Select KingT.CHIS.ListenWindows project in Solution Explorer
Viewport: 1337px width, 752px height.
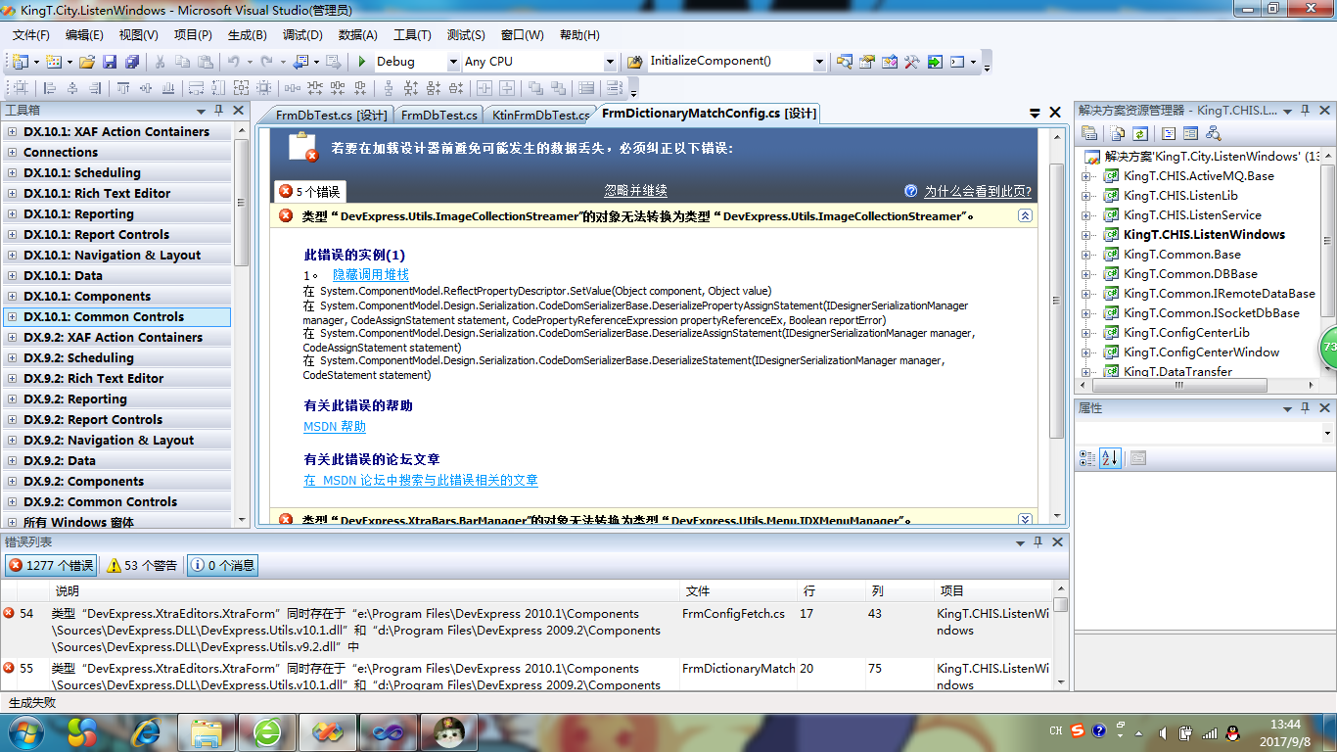[1204, 235]
